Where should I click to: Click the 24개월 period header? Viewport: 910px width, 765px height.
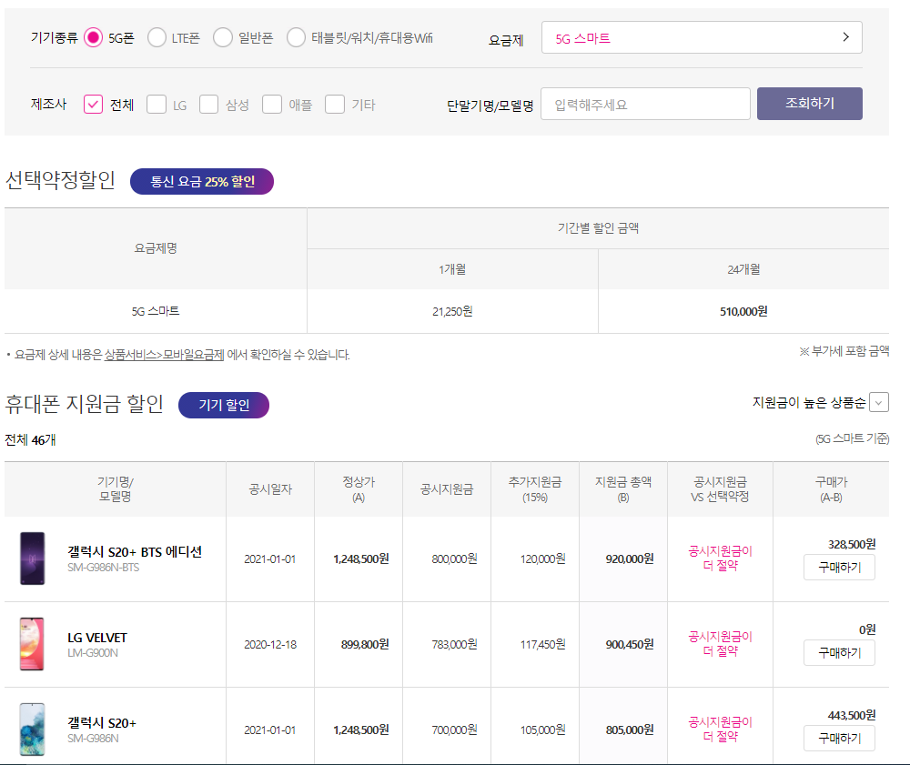click(x=743, y=269)
